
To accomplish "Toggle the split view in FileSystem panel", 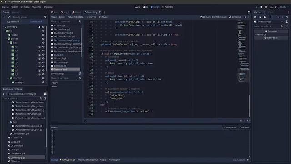I will [x=45, y=94].
